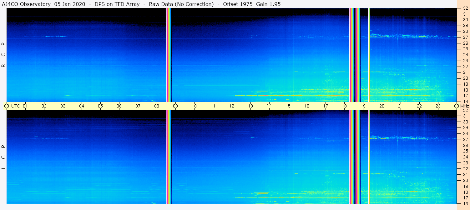Screen dimensions: 470x210
Task: Click the 05 hour mark
Action: tap(100, 106)
